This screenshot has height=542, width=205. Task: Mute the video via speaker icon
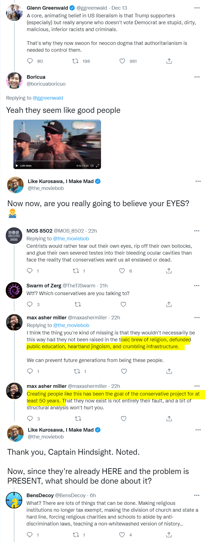pyautogui.click(x=92, y=166)
